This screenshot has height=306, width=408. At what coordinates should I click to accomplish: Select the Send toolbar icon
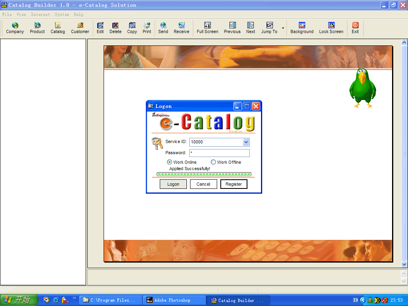163,28
